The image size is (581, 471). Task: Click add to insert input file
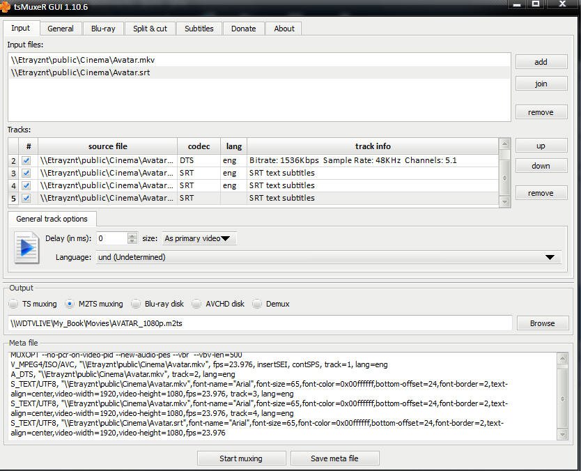point(541,62)
